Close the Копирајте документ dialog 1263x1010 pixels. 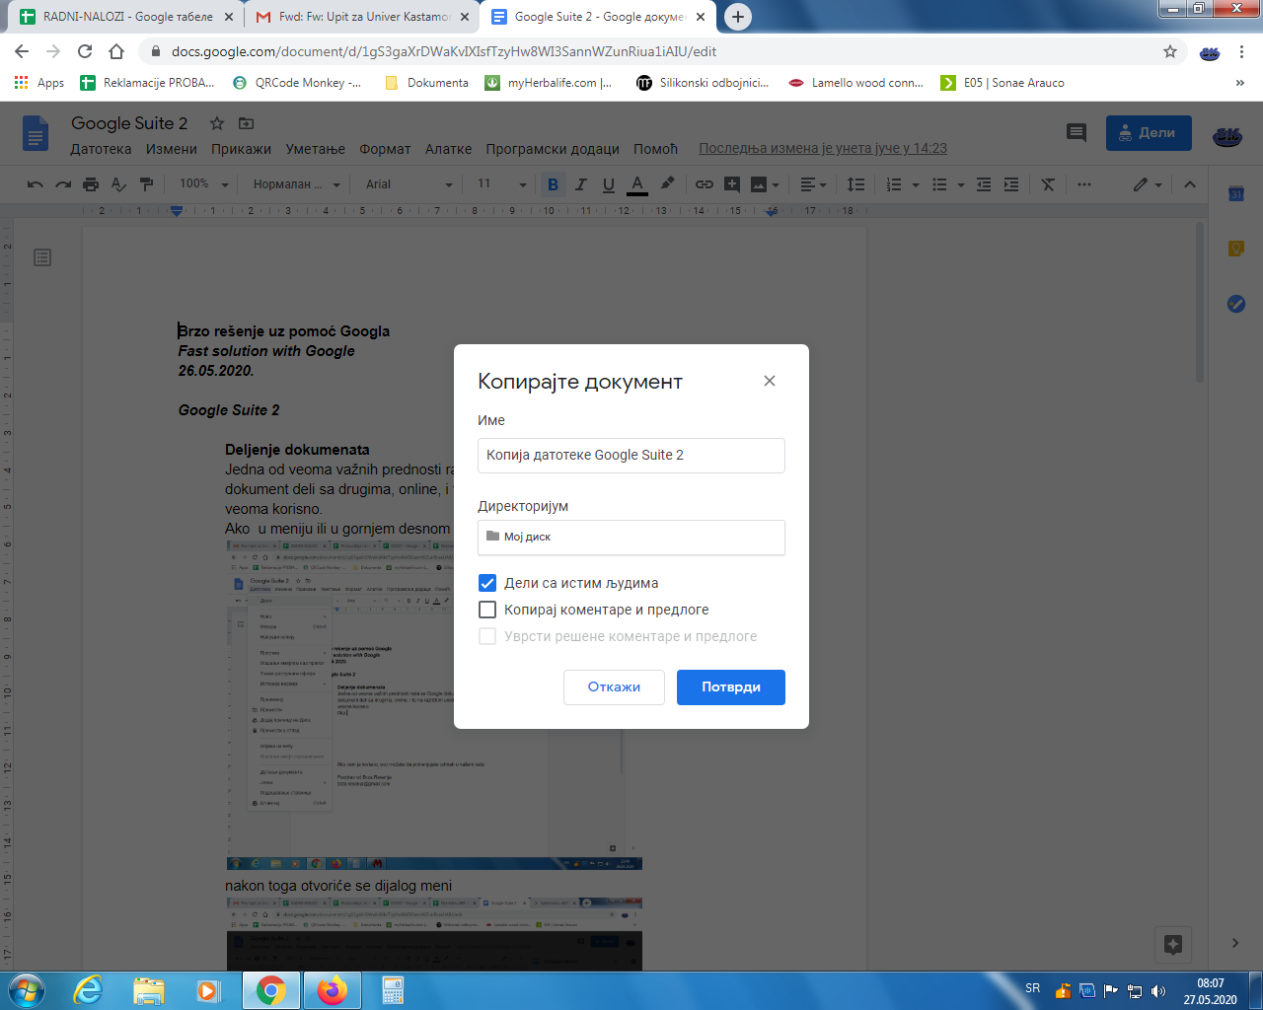coord(770,381)
